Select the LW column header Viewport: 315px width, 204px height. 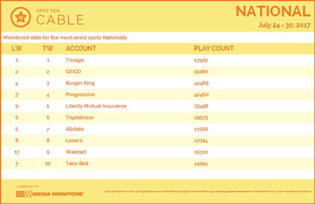click(17, 48)
